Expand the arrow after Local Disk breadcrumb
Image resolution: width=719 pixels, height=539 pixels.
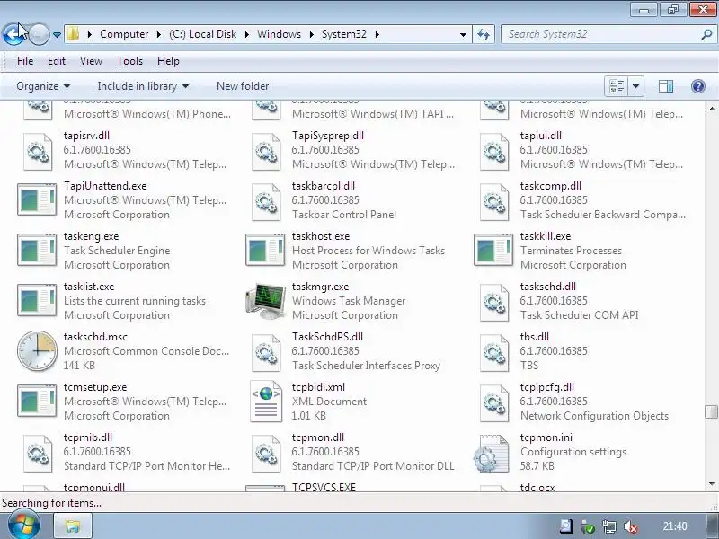(x=246, y=34)
